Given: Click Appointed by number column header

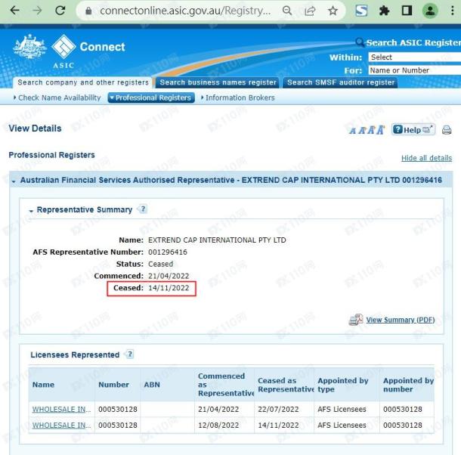Looking at the screenshot, I should pyautogui.click(x=408, y=385).
